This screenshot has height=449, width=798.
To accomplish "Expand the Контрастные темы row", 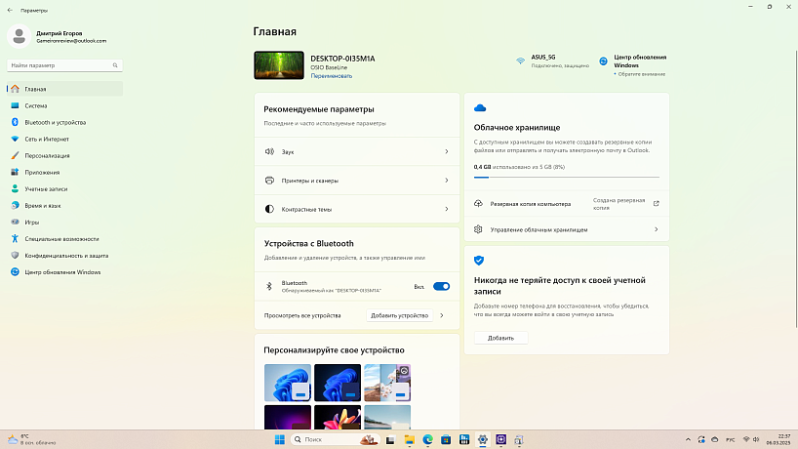I will click(x=356, y=209).
